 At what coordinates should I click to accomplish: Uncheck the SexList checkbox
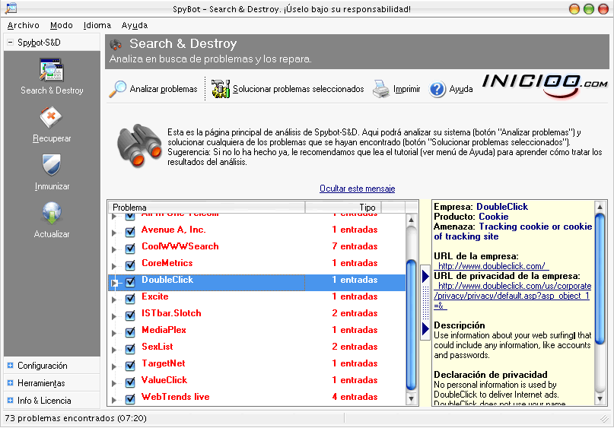(x=130, y=349)
